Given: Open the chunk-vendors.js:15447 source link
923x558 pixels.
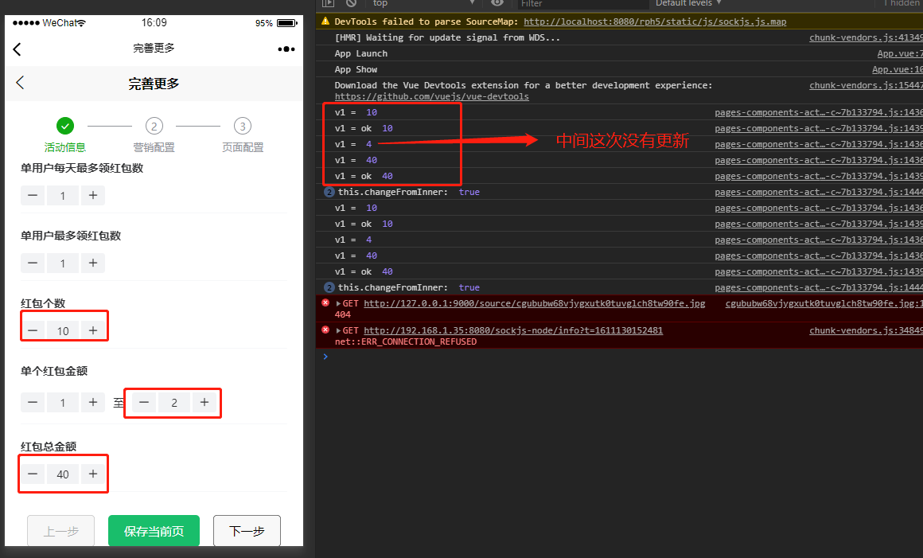Looking at the screenshot, I should (866, 85).
